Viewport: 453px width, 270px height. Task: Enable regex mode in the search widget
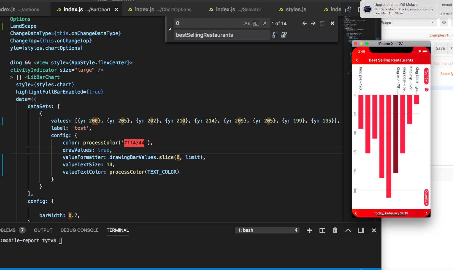[264, 23]
